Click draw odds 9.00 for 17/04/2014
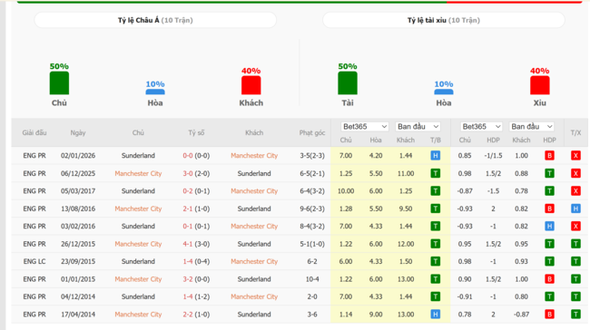 click(376, 315)
